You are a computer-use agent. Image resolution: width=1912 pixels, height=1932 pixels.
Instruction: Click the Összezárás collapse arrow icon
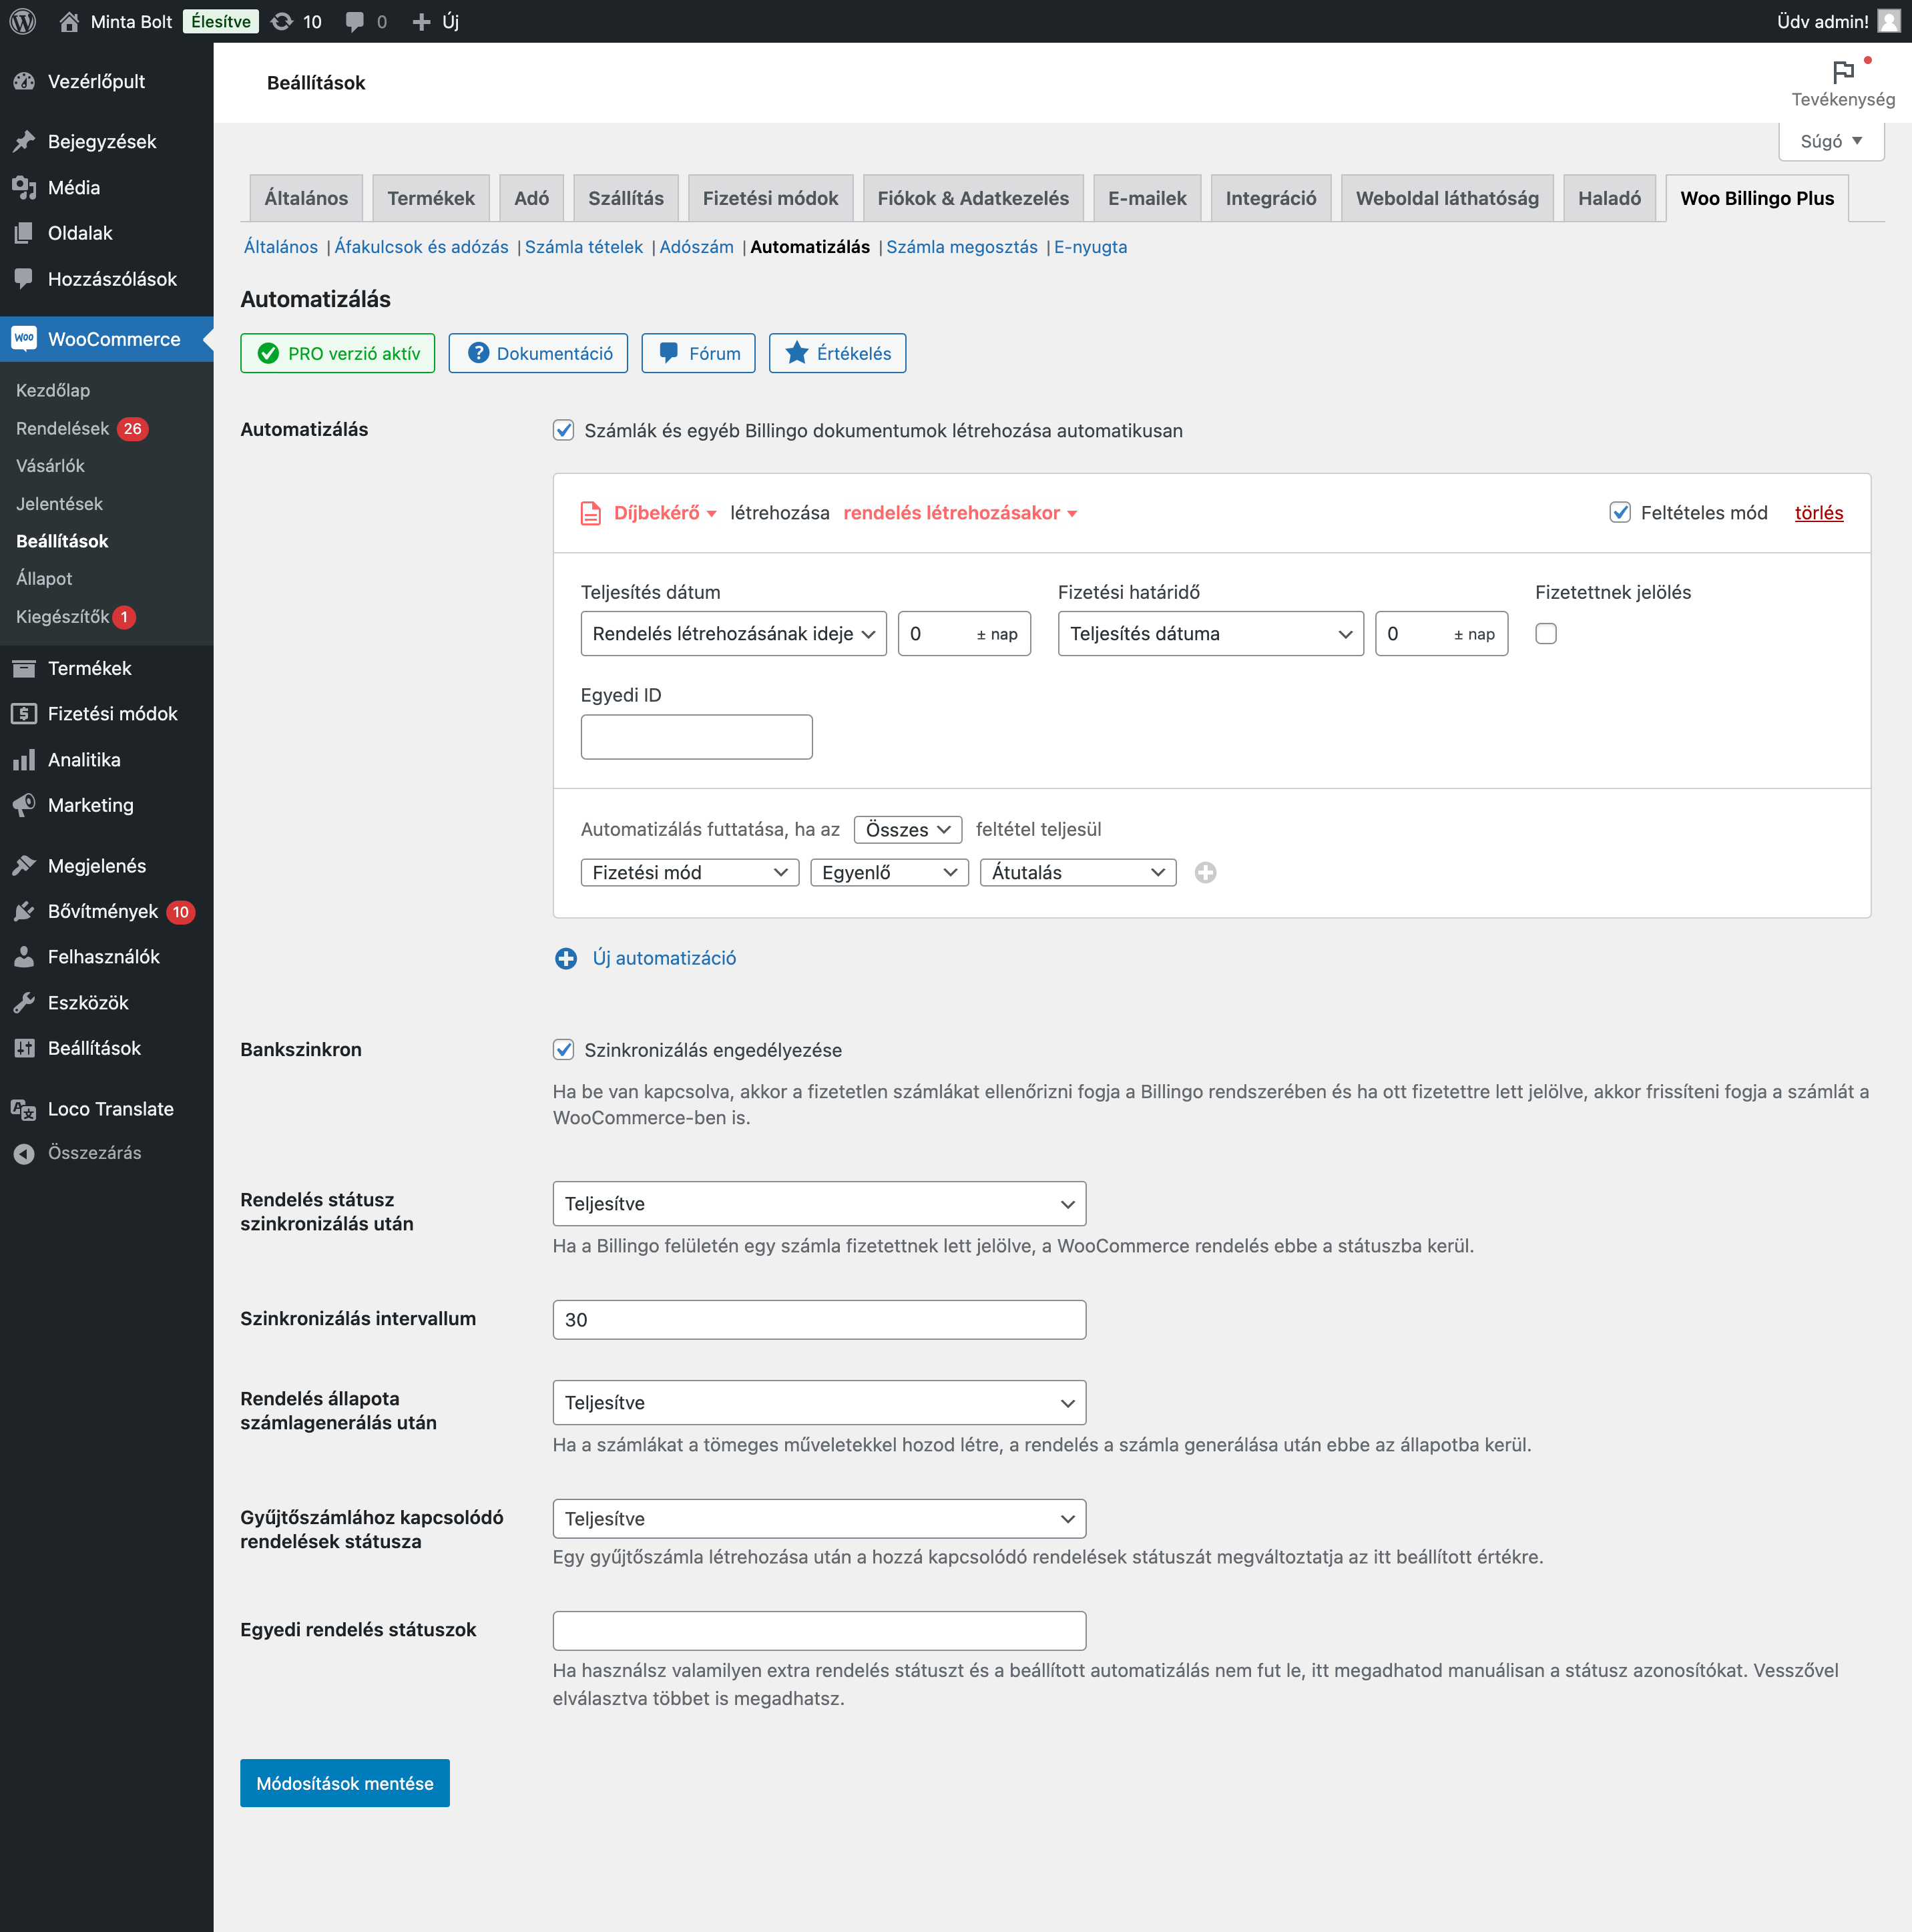pyautogui.click(x=24, y=1153)
